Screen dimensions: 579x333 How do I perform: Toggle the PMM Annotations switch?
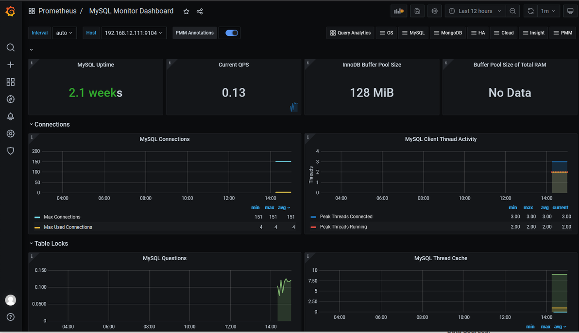232,33
